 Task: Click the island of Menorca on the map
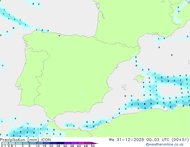[150, 74]
